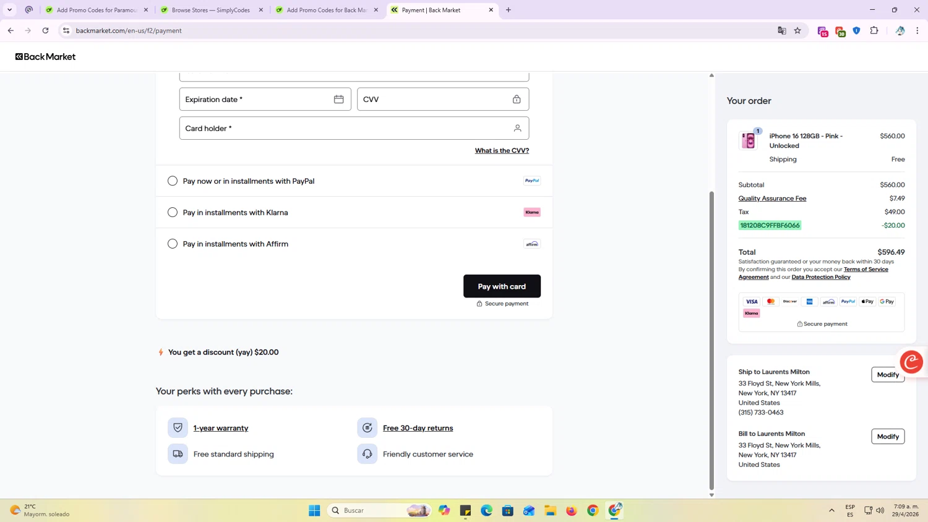Switch to Browse Stores — SimplyCodes tab
Viewport: 928px width, 522px height.
click(x=211, y=10)
